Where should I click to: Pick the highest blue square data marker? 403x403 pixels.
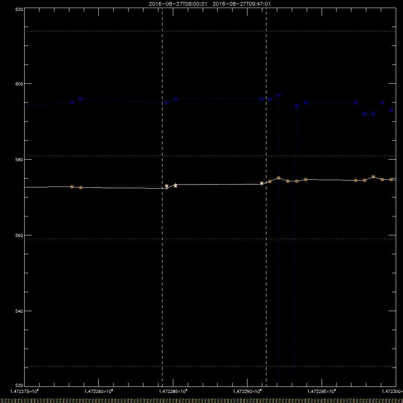[278, 95]
